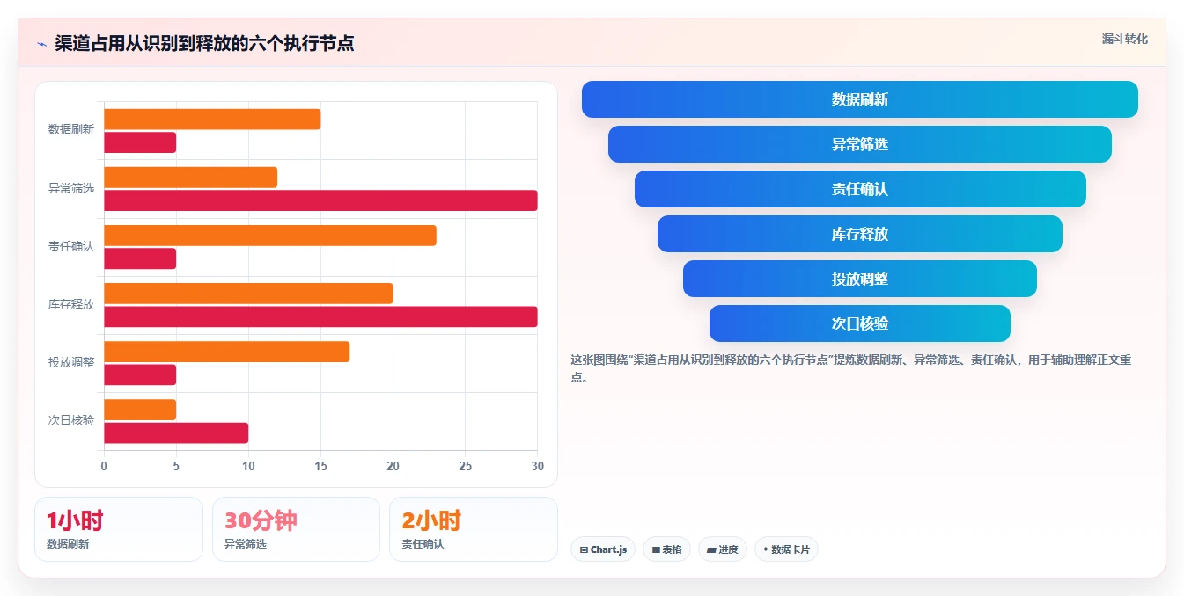The image size is (1184, 596).
Task: Click the red bar for 责任确认
Action: (140, 258)
